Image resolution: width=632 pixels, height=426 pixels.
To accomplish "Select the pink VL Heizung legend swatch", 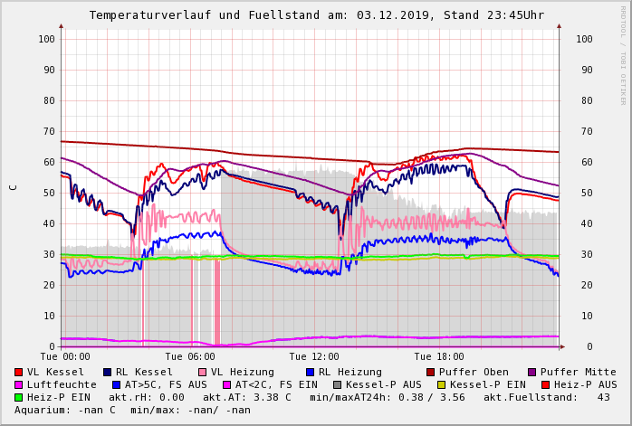I will (201, 372).
